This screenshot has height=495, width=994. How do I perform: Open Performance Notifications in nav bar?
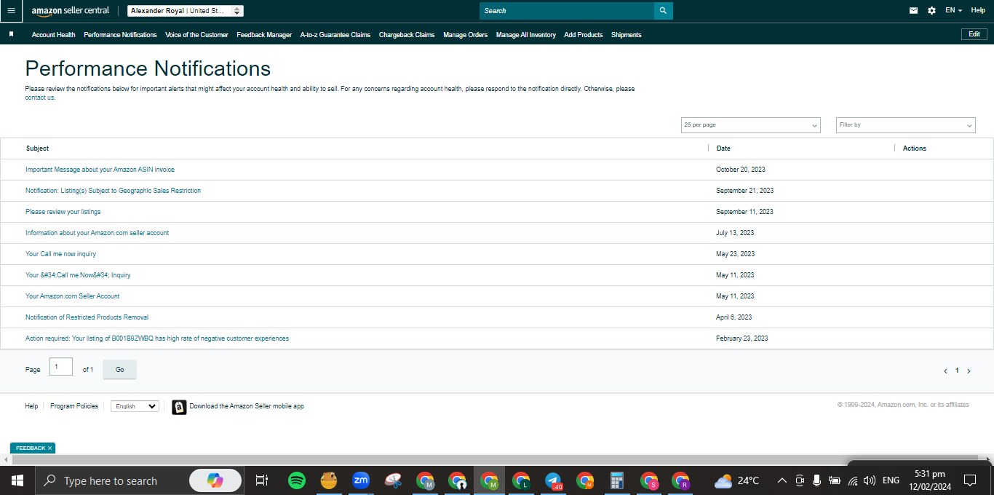pyautogui.click(x=120, y=35)
